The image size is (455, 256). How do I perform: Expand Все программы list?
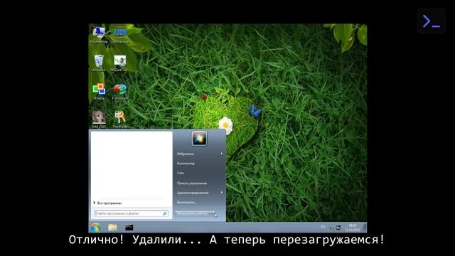[x=107, y=203]
